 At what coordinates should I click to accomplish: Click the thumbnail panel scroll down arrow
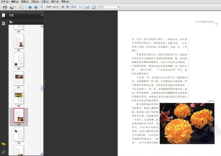42,154
